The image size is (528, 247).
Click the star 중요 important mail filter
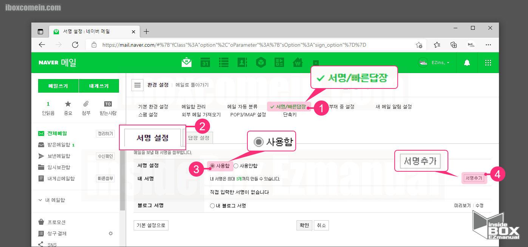(x=68, y=107)
